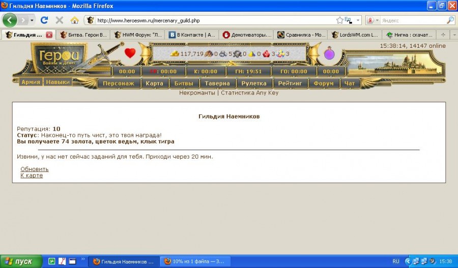Click the gold pile resource icon

[175, 53]
